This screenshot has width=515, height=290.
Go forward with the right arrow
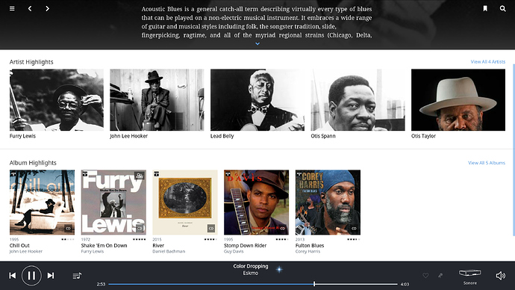pyautogui.click(x=47, y=8)
